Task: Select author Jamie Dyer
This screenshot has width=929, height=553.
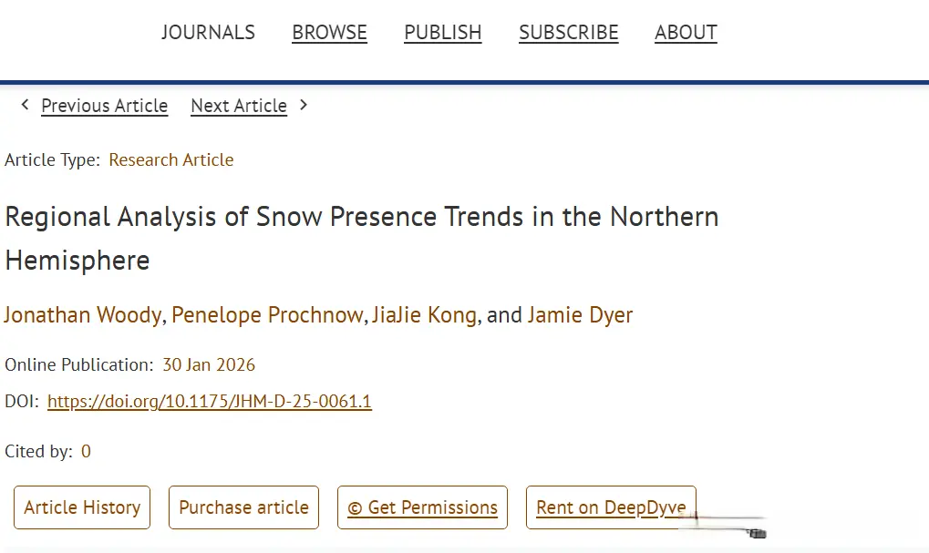Action: click(580, 315)
